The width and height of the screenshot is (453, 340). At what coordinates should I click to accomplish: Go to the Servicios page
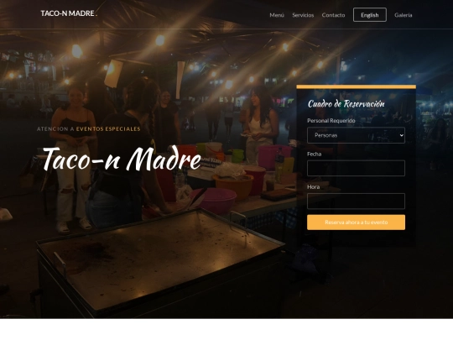click(303, 15)
